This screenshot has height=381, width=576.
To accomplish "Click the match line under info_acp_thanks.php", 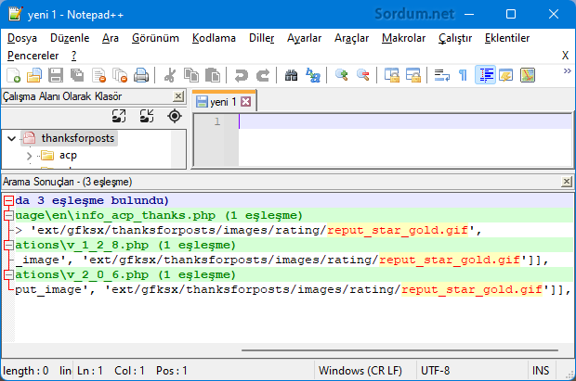I will click(294, 230).
